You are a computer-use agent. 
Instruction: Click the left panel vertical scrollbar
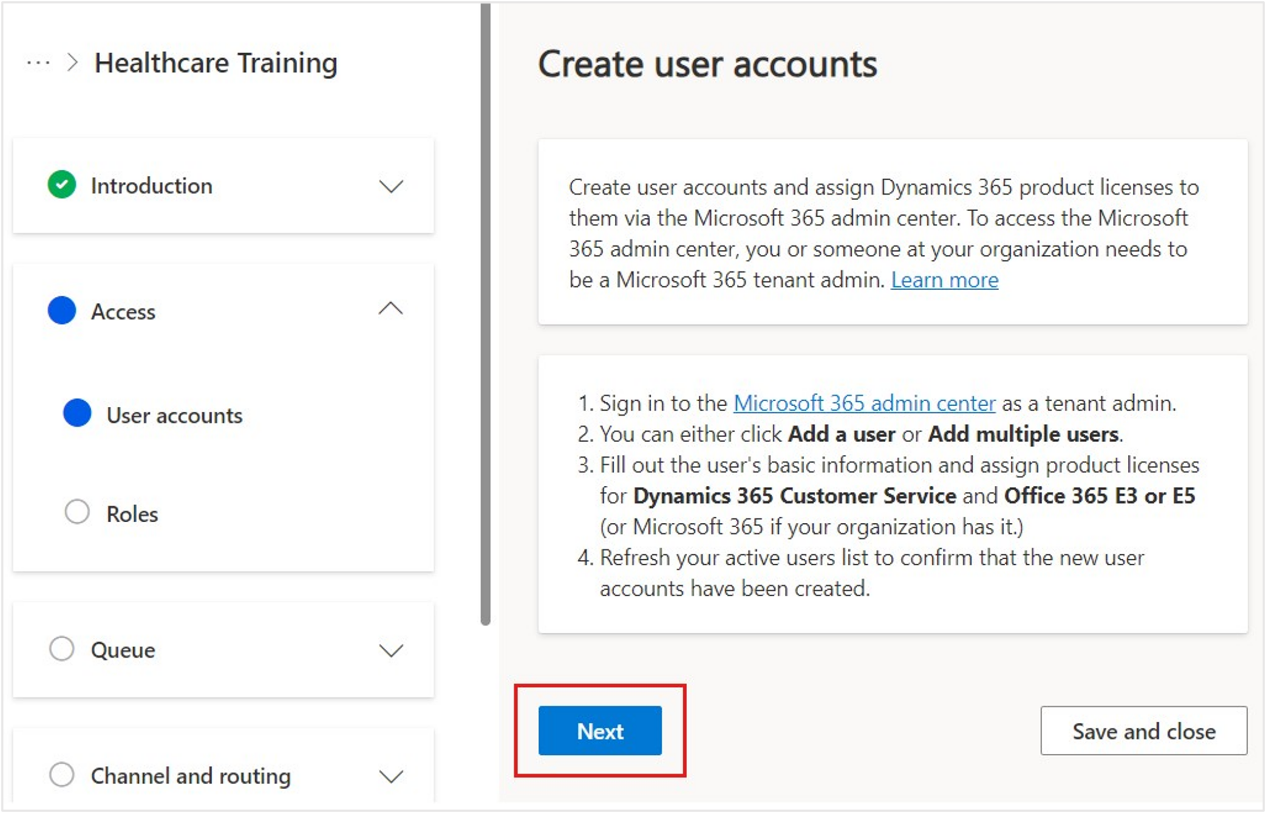coord(486,314)
